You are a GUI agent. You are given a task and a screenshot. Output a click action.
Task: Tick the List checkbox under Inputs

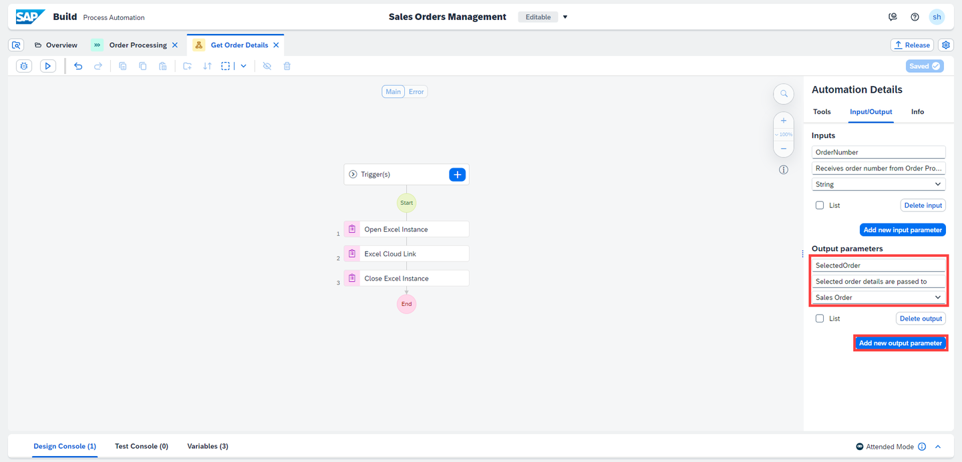[820, 206]
